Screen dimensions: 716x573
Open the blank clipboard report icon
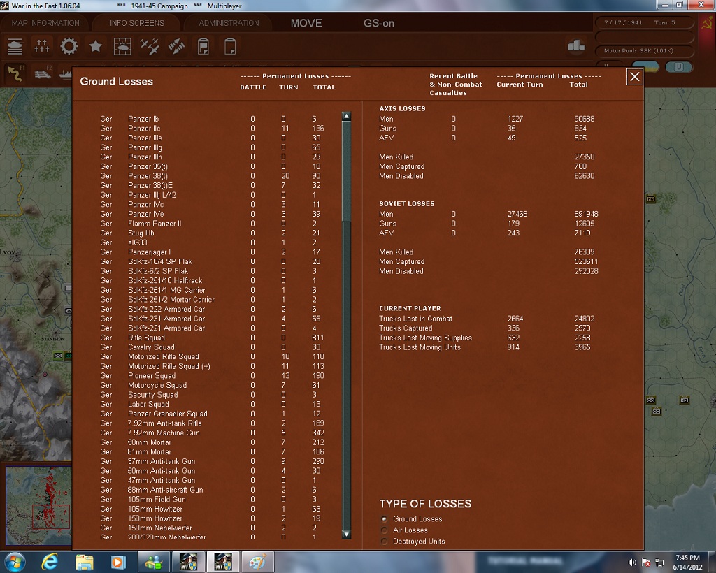click(230, 46)
